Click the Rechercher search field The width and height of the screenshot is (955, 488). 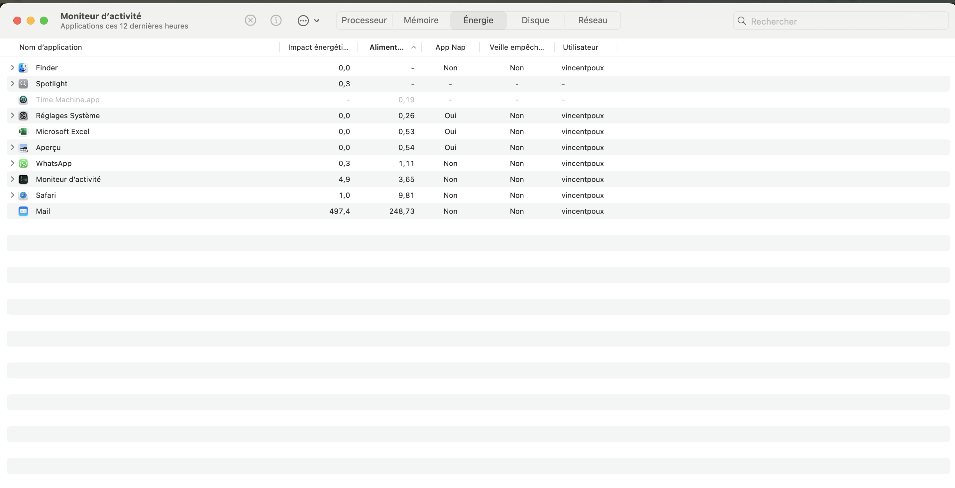[x=845, y=21]
